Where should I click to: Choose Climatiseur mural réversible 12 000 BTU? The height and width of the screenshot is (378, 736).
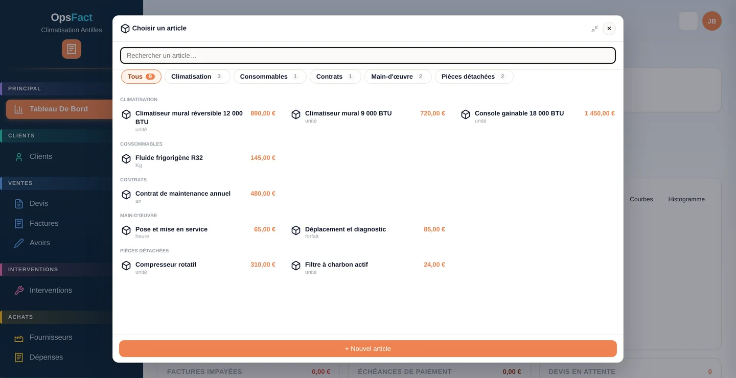click(198, 121)
